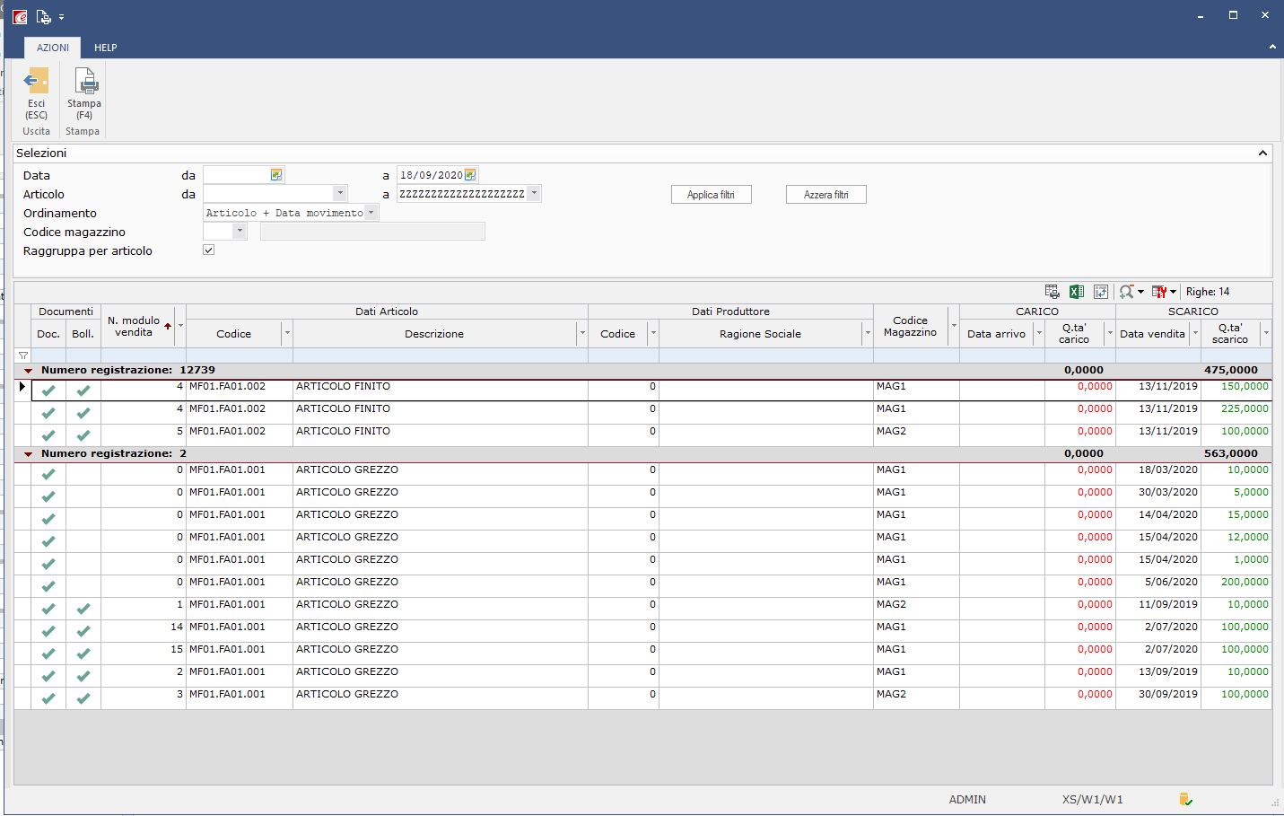Click the magnifier zoom icon in grid toolbar
Viewport: 1284px width, 816px height.
coord(1126,292)
